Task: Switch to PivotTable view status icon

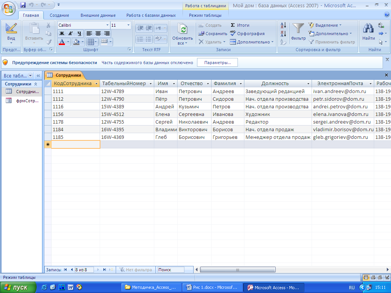Action: point(373,277)
